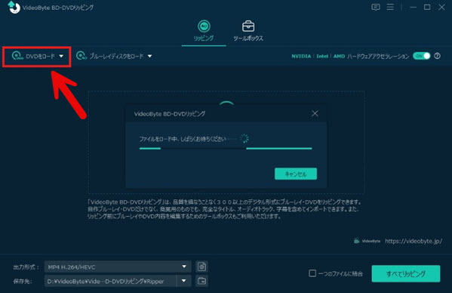Open the destination folder icon

201,281
